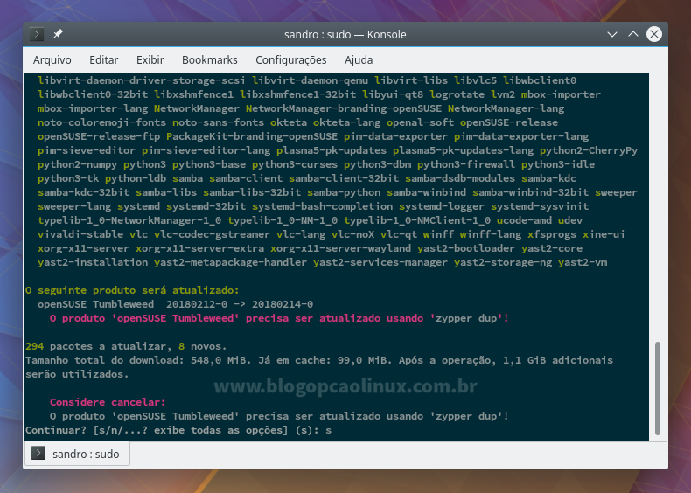Click the 'noto-coloremoji-fonts' package name
The image size is (691, 493).
point(101,122)
